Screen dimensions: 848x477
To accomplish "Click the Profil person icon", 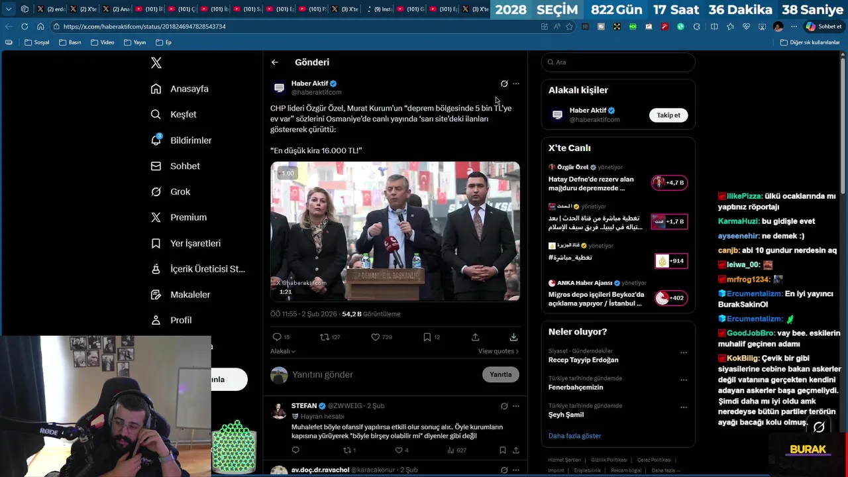I will (156, 320).
